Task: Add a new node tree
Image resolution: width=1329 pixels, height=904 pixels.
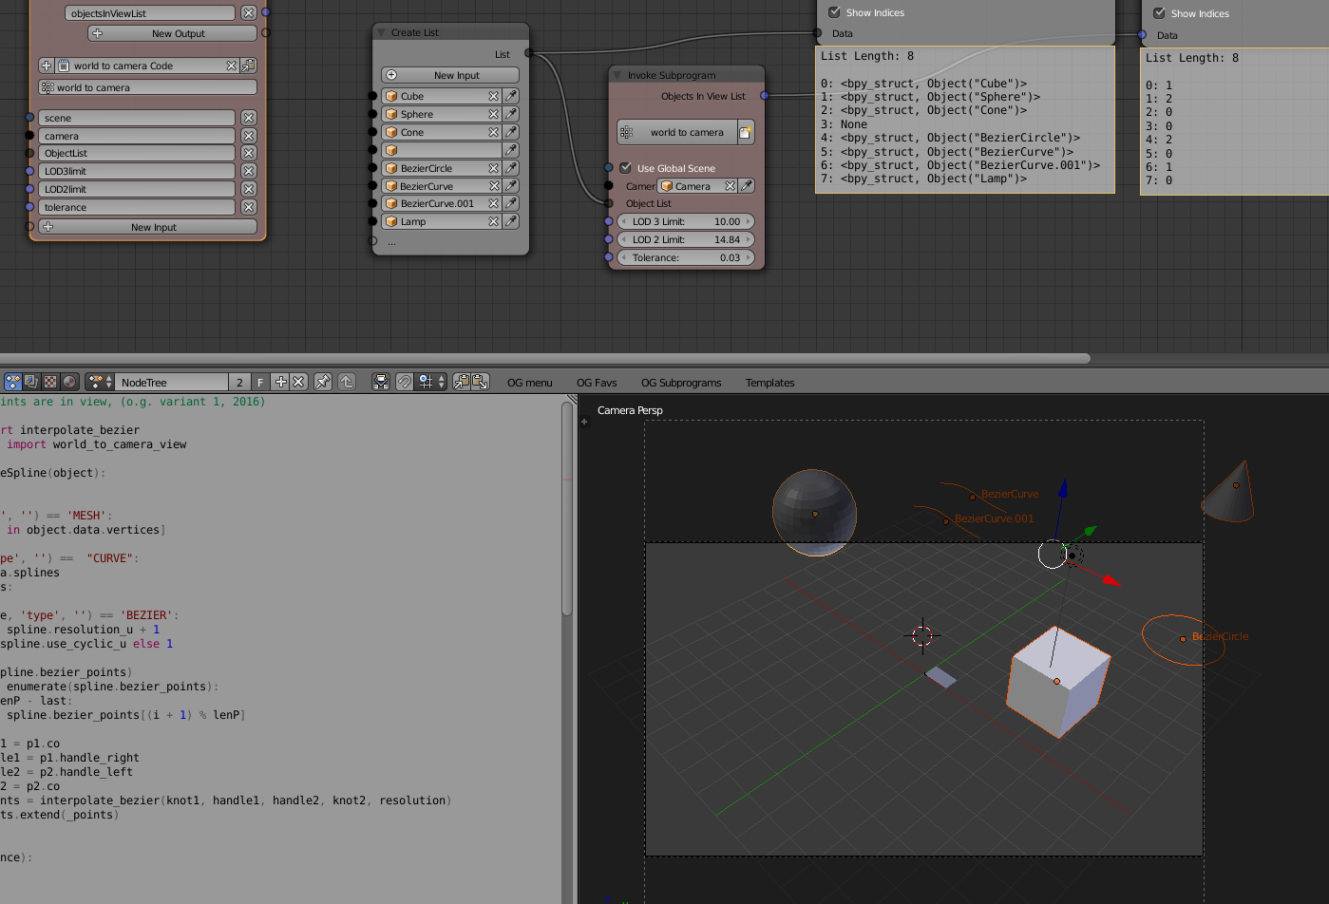Action: (280, 382)
